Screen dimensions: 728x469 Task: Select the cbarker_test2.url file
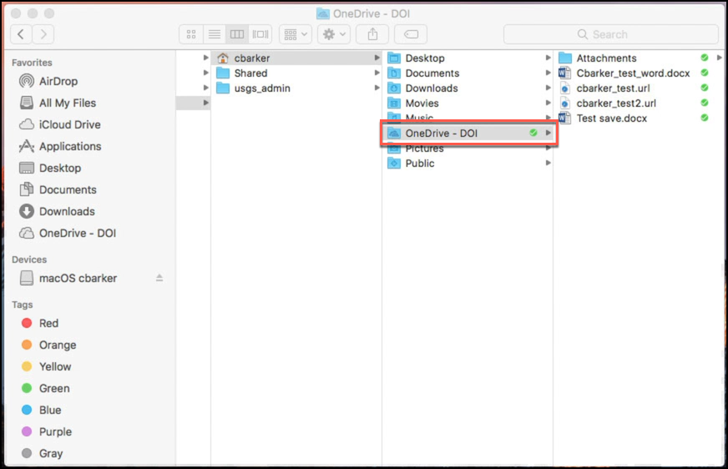click(x=640, y=103)
